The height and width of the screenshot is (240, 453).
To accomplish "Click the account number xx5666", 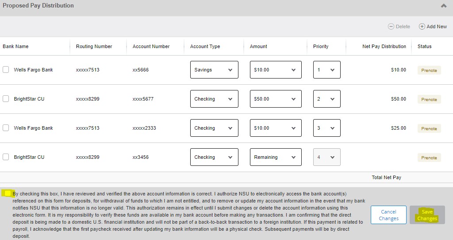I will [x=140, y=70].
